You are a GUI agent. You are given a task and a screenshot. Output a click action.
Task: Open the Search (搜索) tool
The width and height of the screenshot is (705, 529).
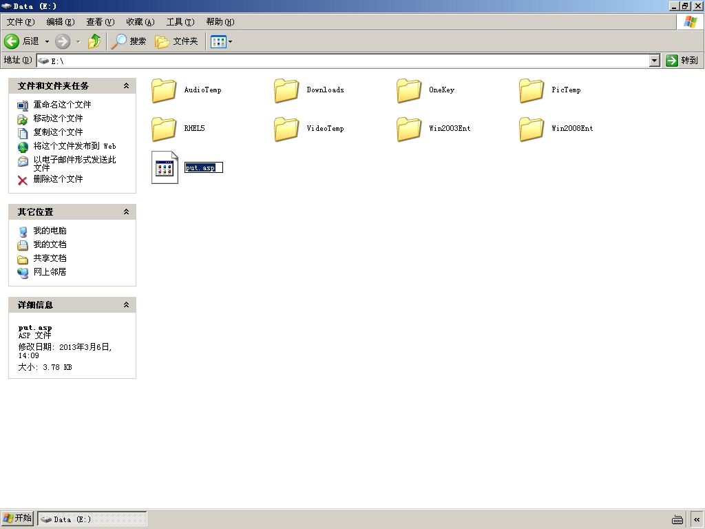[129, 41]
